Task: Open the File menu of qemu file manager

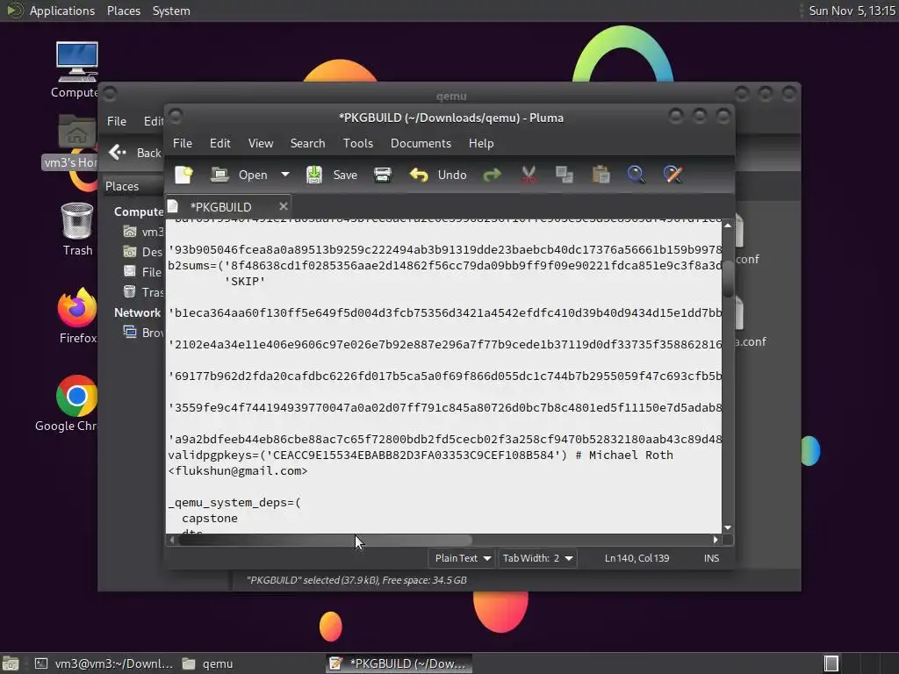Action: 117,121
